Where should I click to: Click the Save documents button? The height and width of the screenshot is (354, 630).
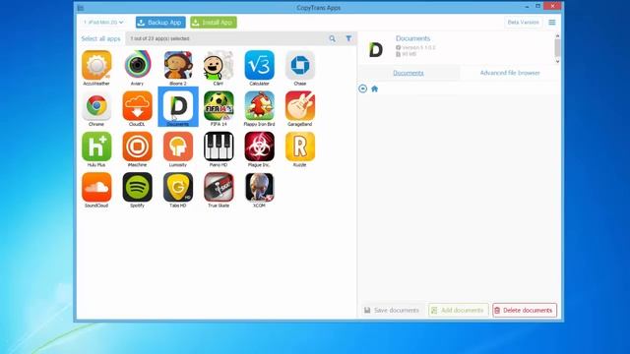click(392, 311)
